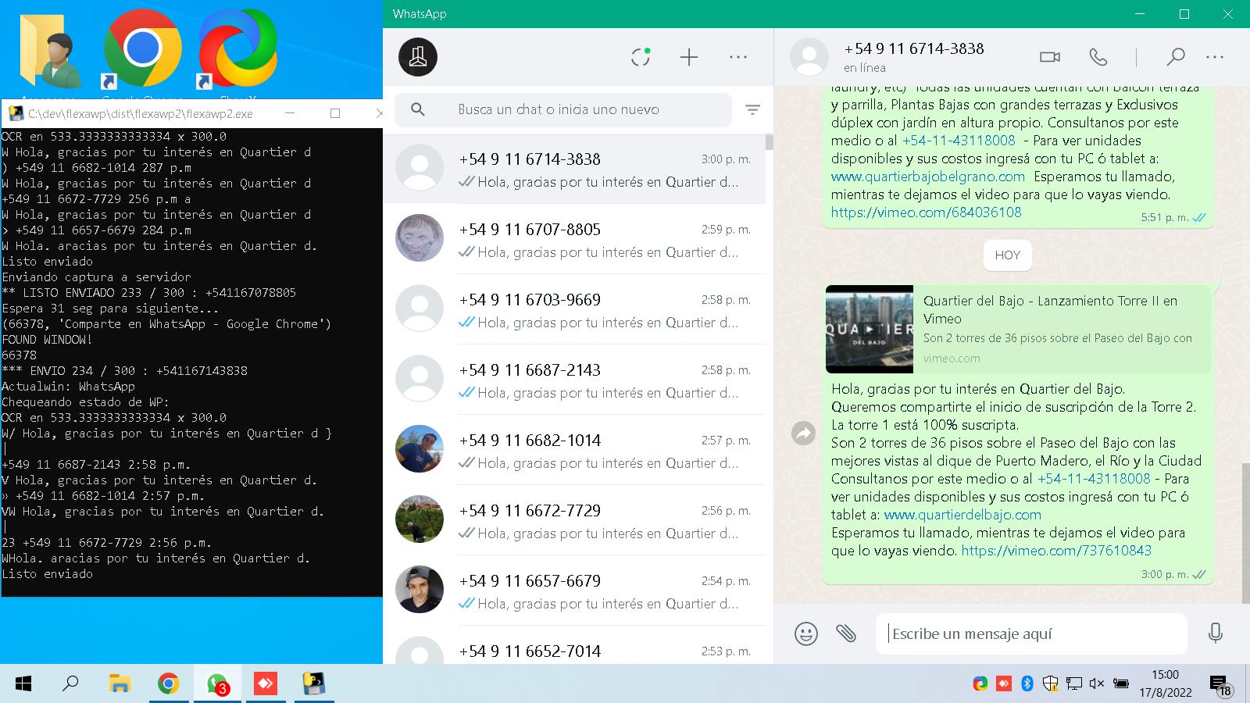Switch to WhatsApp taskbar icon with badge
Screen dimensions: 1250x703
(x=217, y=684)
